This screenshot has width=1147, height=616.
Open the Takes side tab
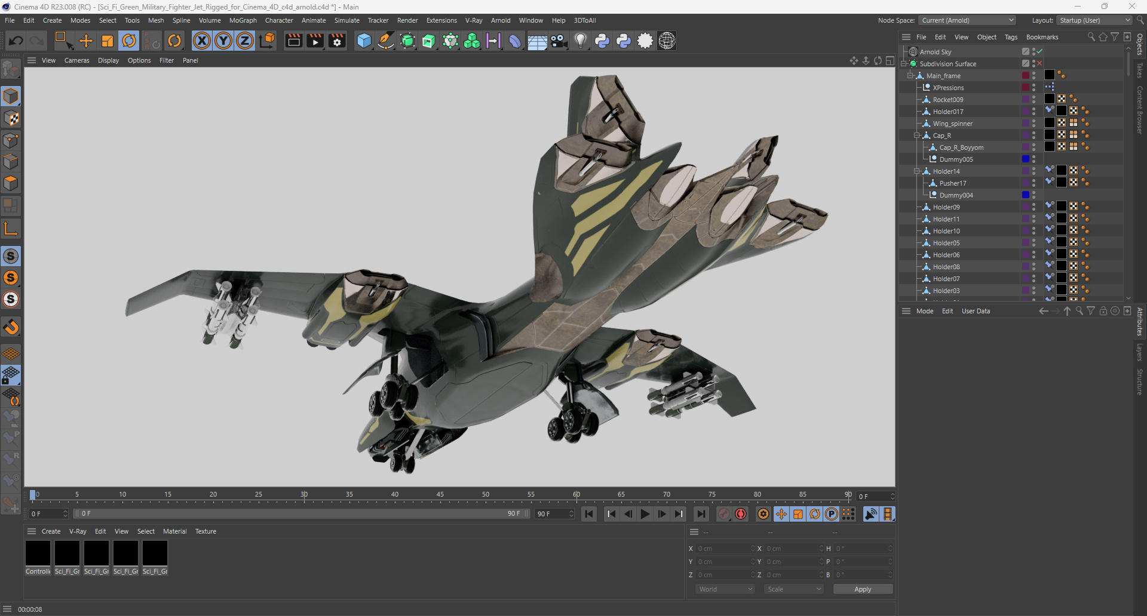[1140, 70]
